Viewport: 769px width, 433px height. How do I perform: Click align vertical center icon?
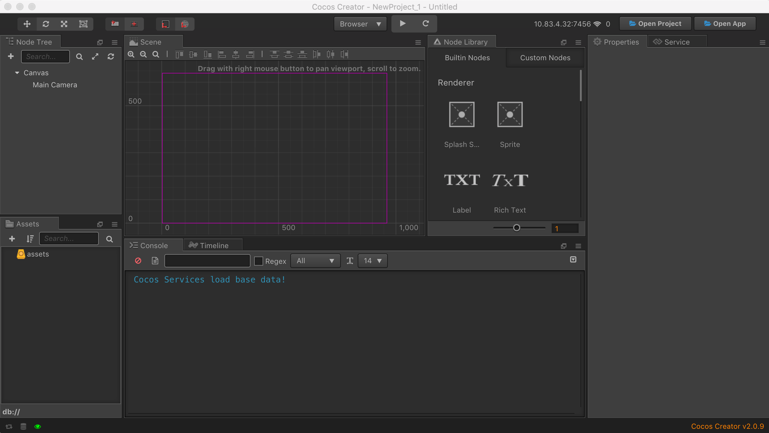[x=193, y=54]
